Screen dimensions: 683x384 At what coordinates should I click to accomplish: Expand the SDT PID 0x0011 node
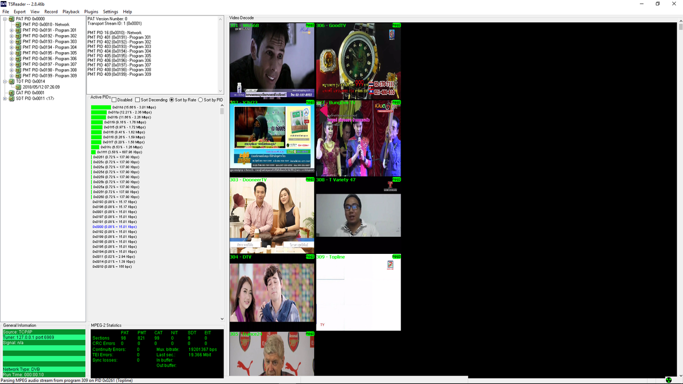pyautogui.click(x=5, y=99)
